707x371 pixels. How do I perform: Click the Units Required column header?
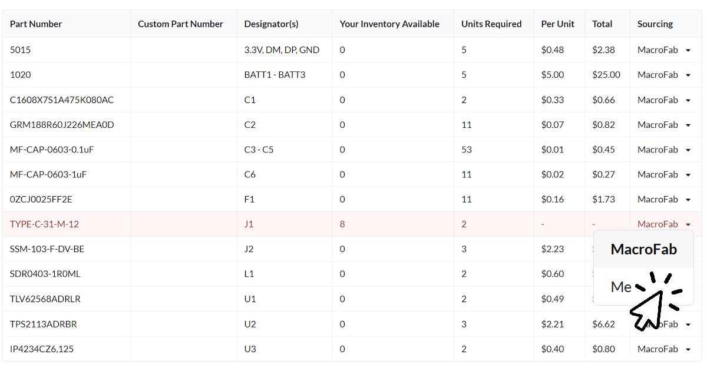pyautogui.click(x=491, y=24)
